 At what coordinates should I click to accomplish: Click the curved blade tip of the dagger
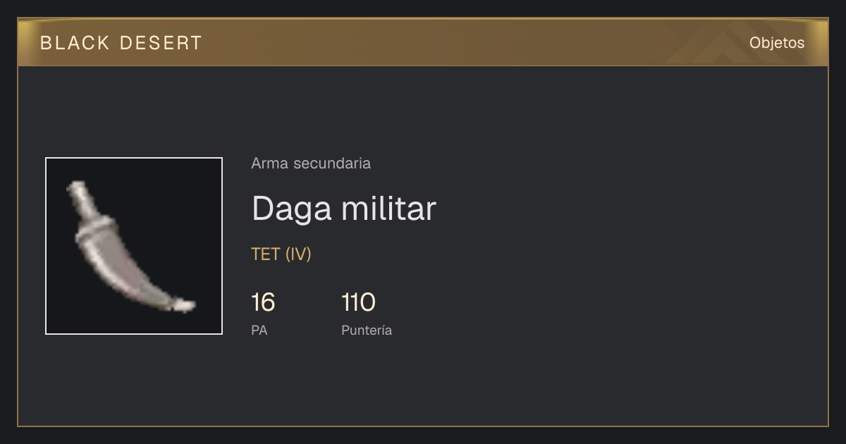pyautogui.click(x=182, y=305)
